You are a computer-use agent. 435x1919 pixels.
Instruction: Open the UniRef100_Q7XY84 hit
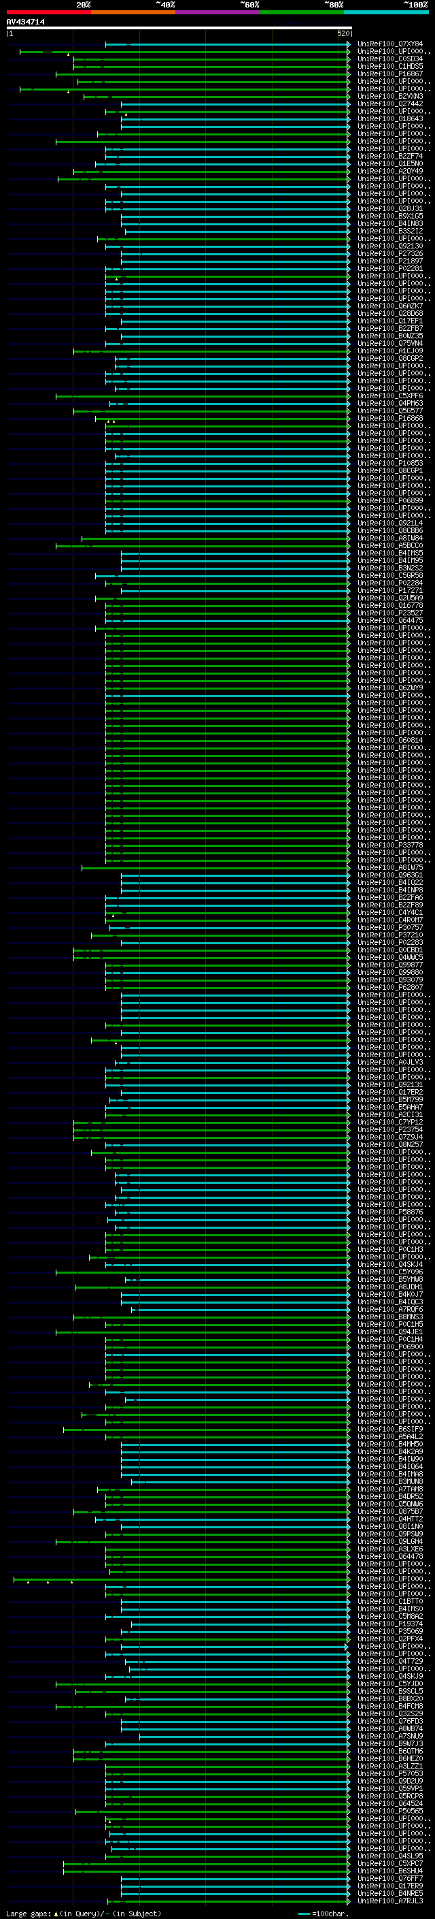[x=390, y=44]
